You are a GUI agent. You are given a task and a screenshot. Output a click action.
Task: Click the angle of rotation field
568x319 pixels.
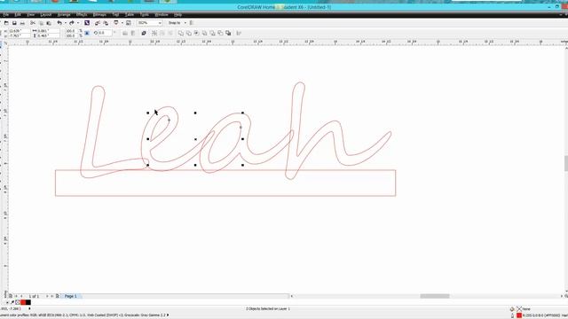pyautogui.click(x=105, y=33)
